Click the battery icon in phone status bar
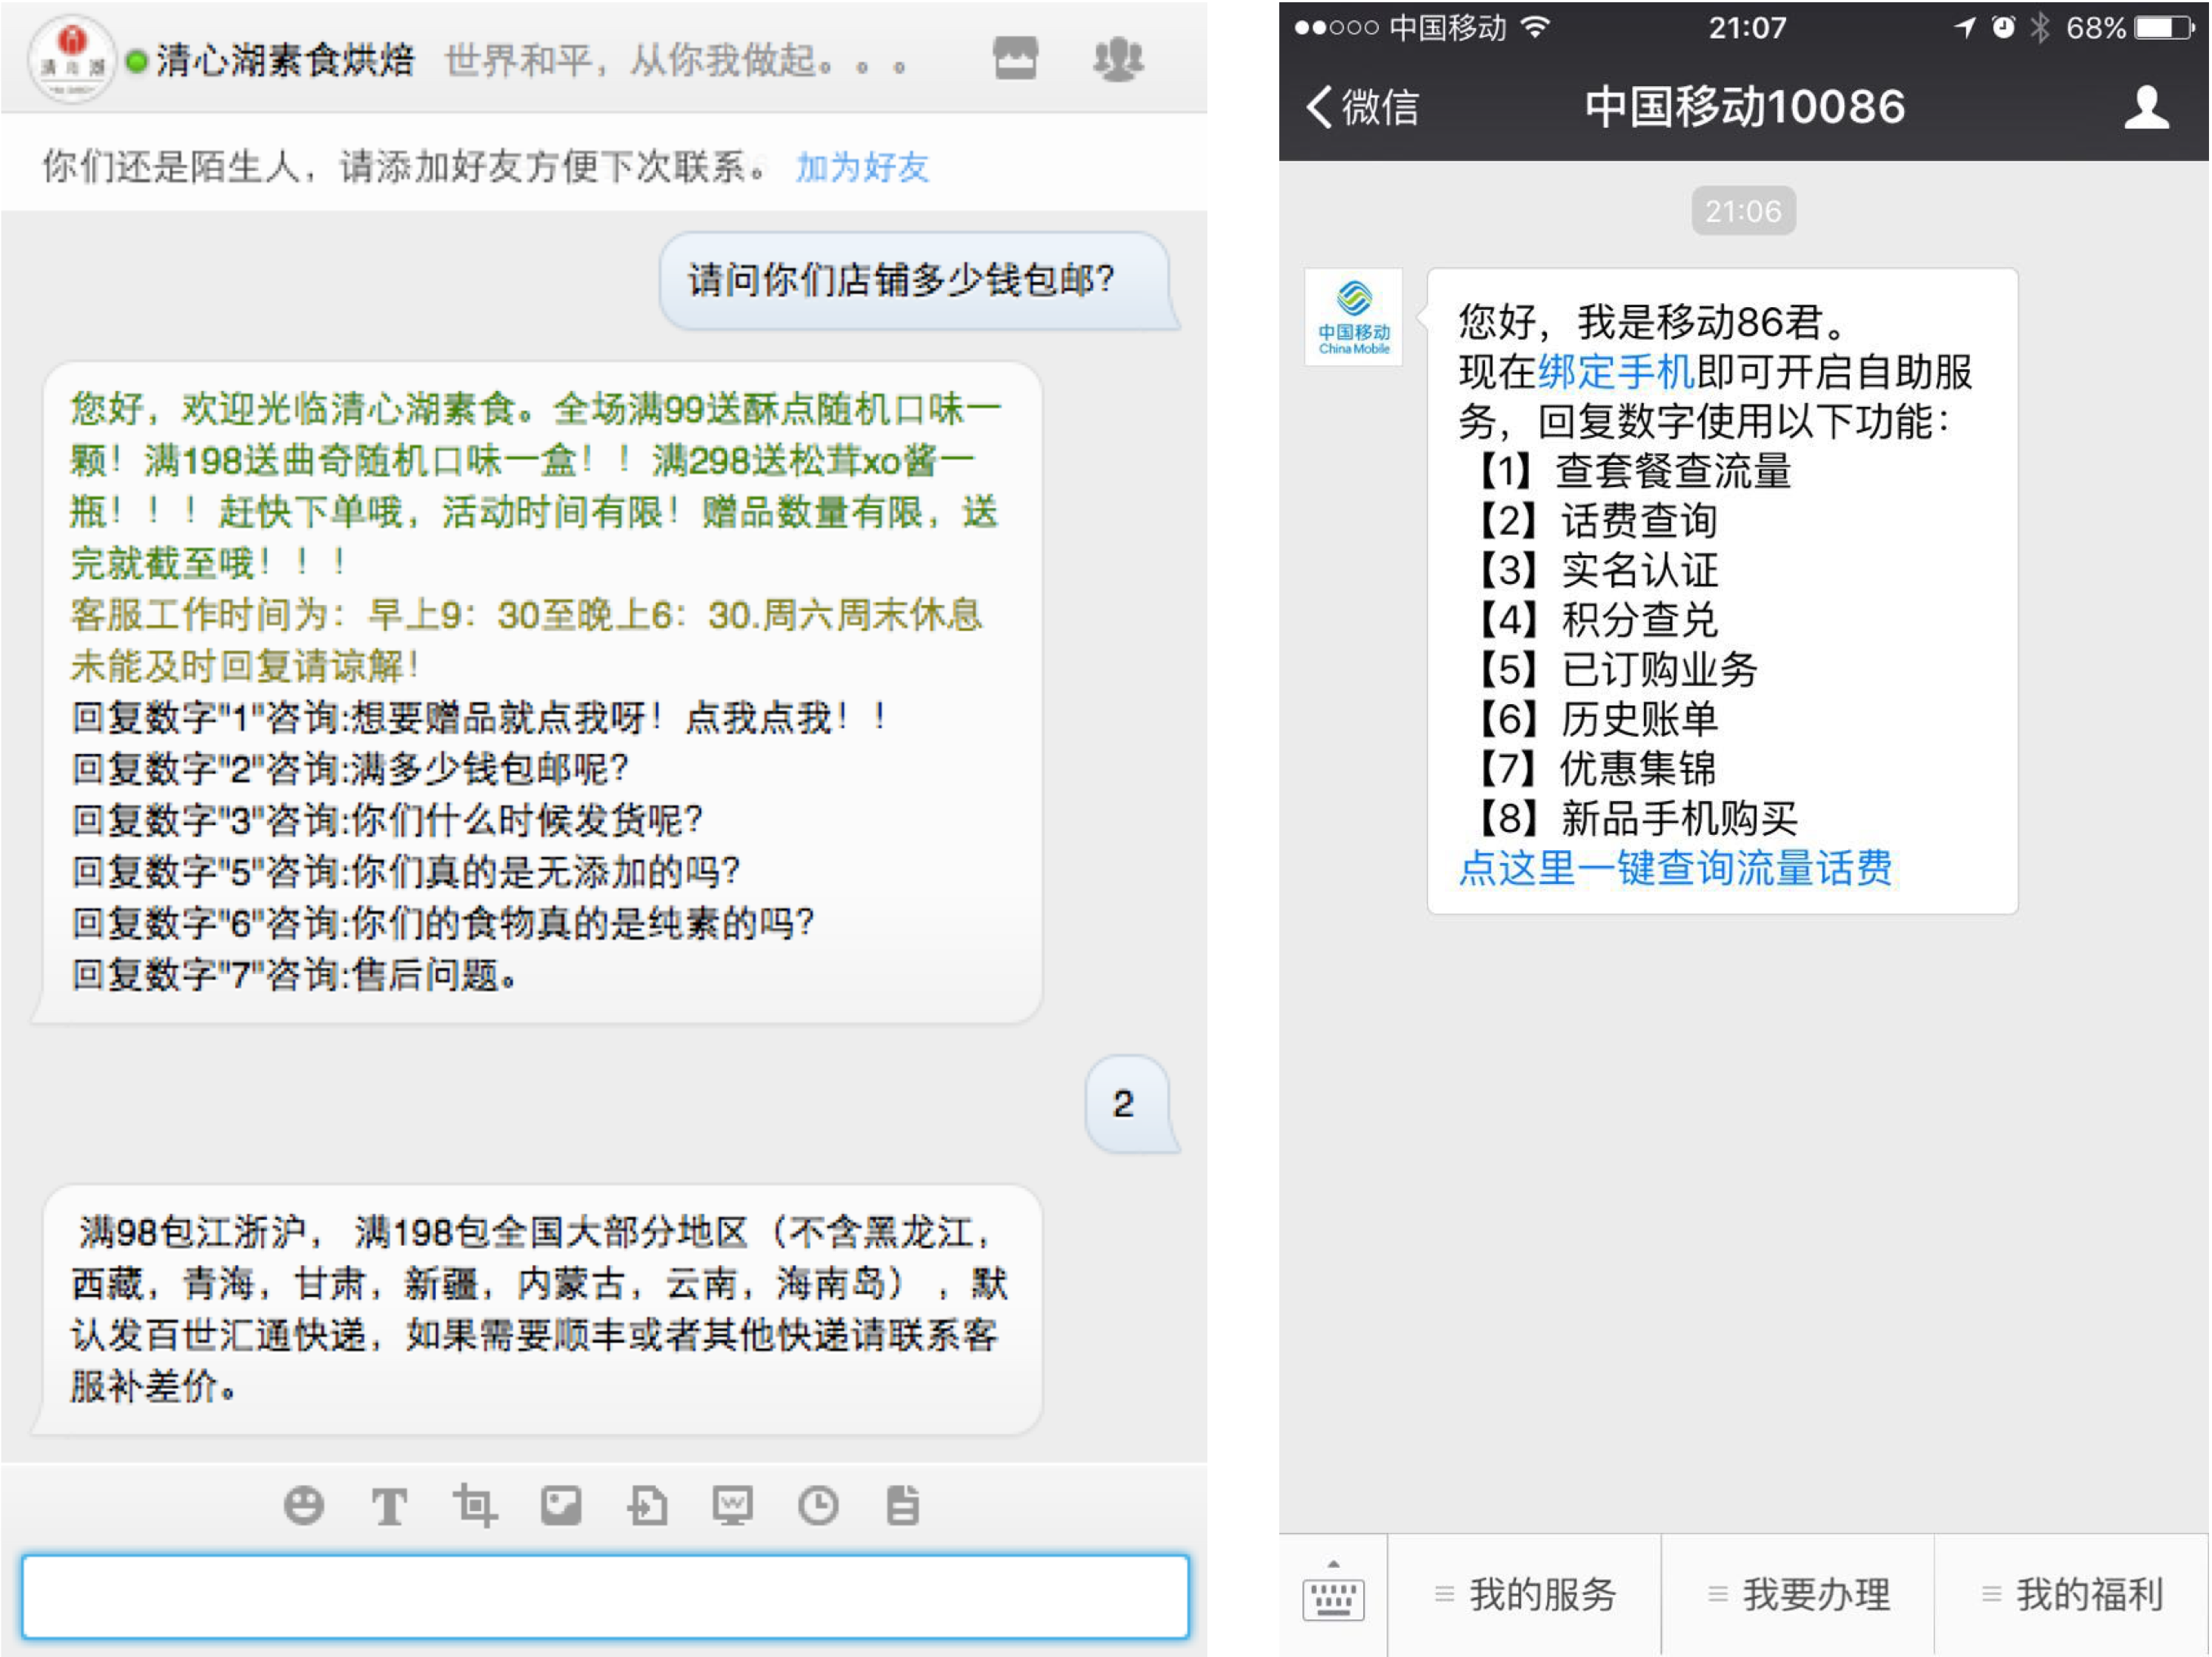Viewport: 2212px width, 1657px height. (2166, 28)
